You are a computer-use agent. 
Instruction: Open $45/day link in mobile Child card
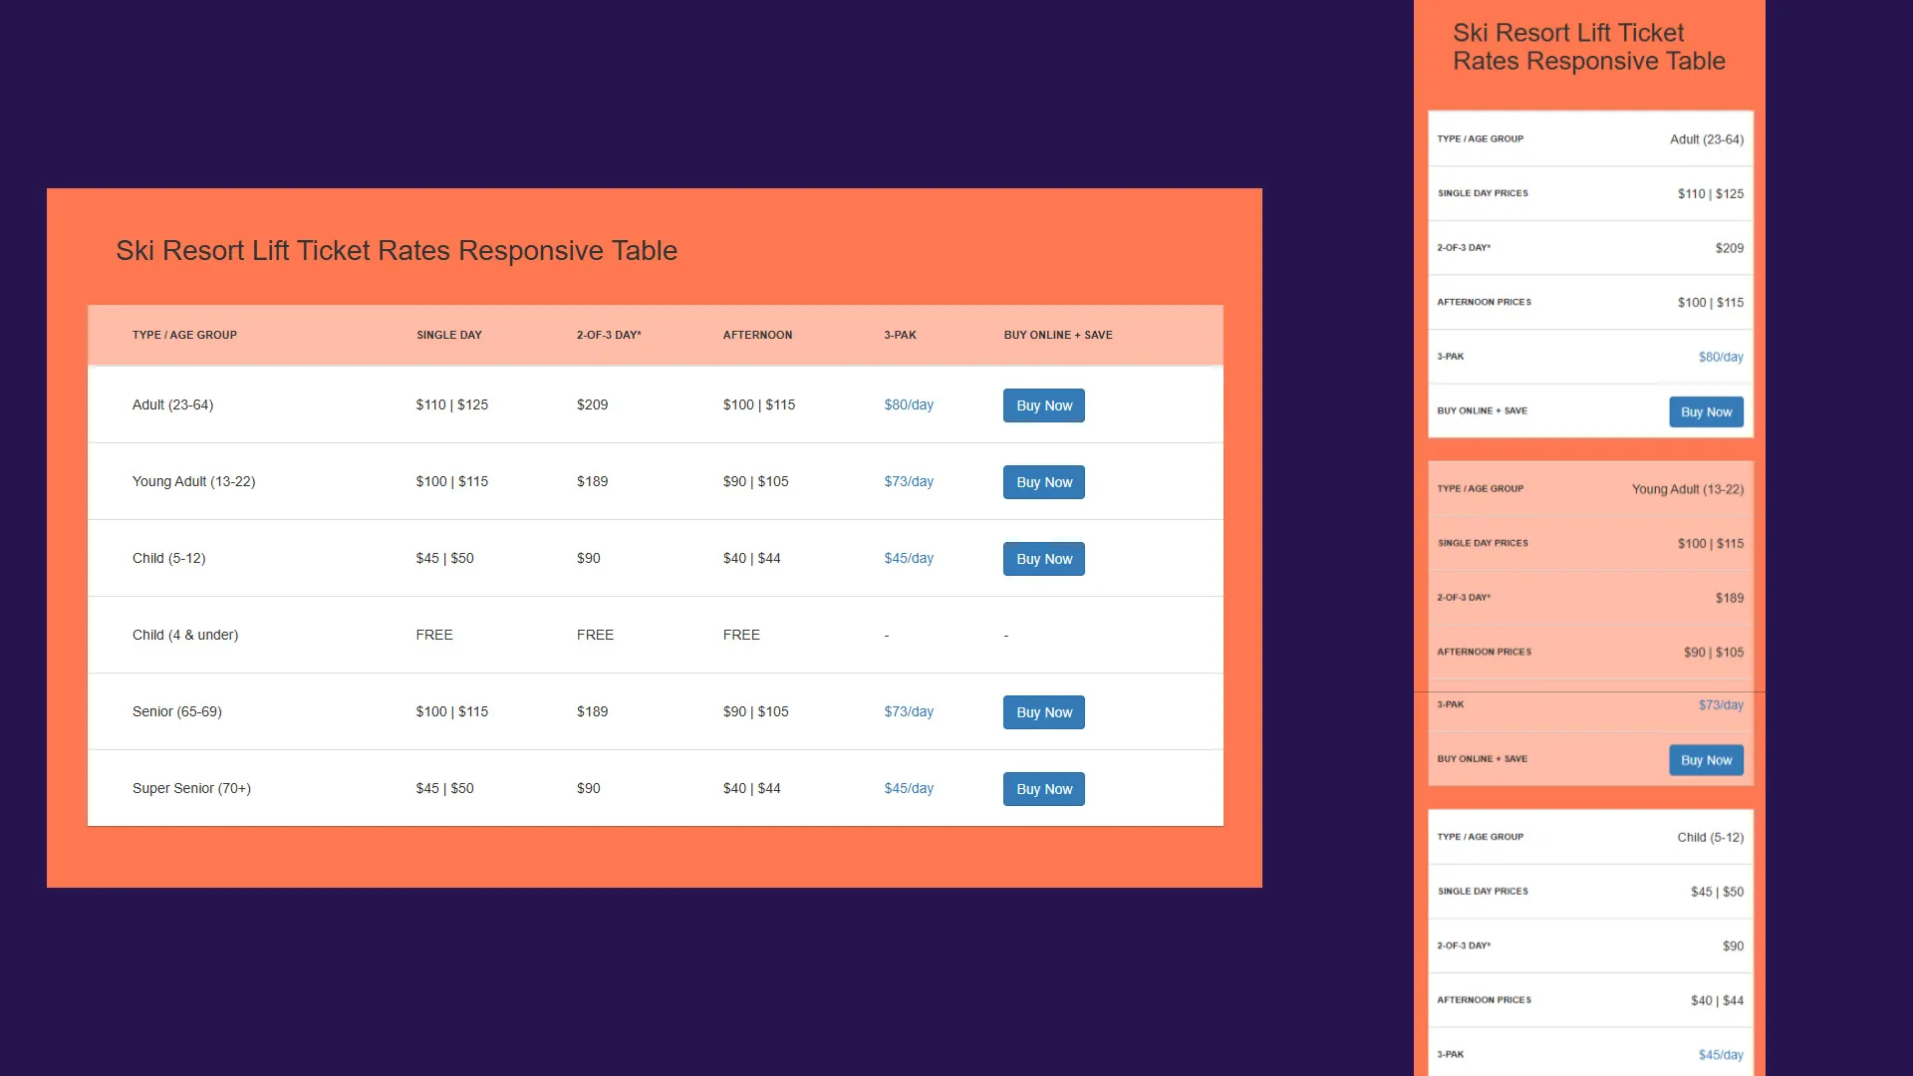point(1721,1054)
